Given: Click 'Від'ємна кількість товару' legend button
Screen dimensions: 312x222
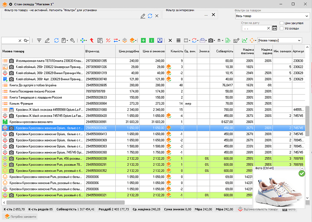Looking at the screenshot, I should coord(258,209).
